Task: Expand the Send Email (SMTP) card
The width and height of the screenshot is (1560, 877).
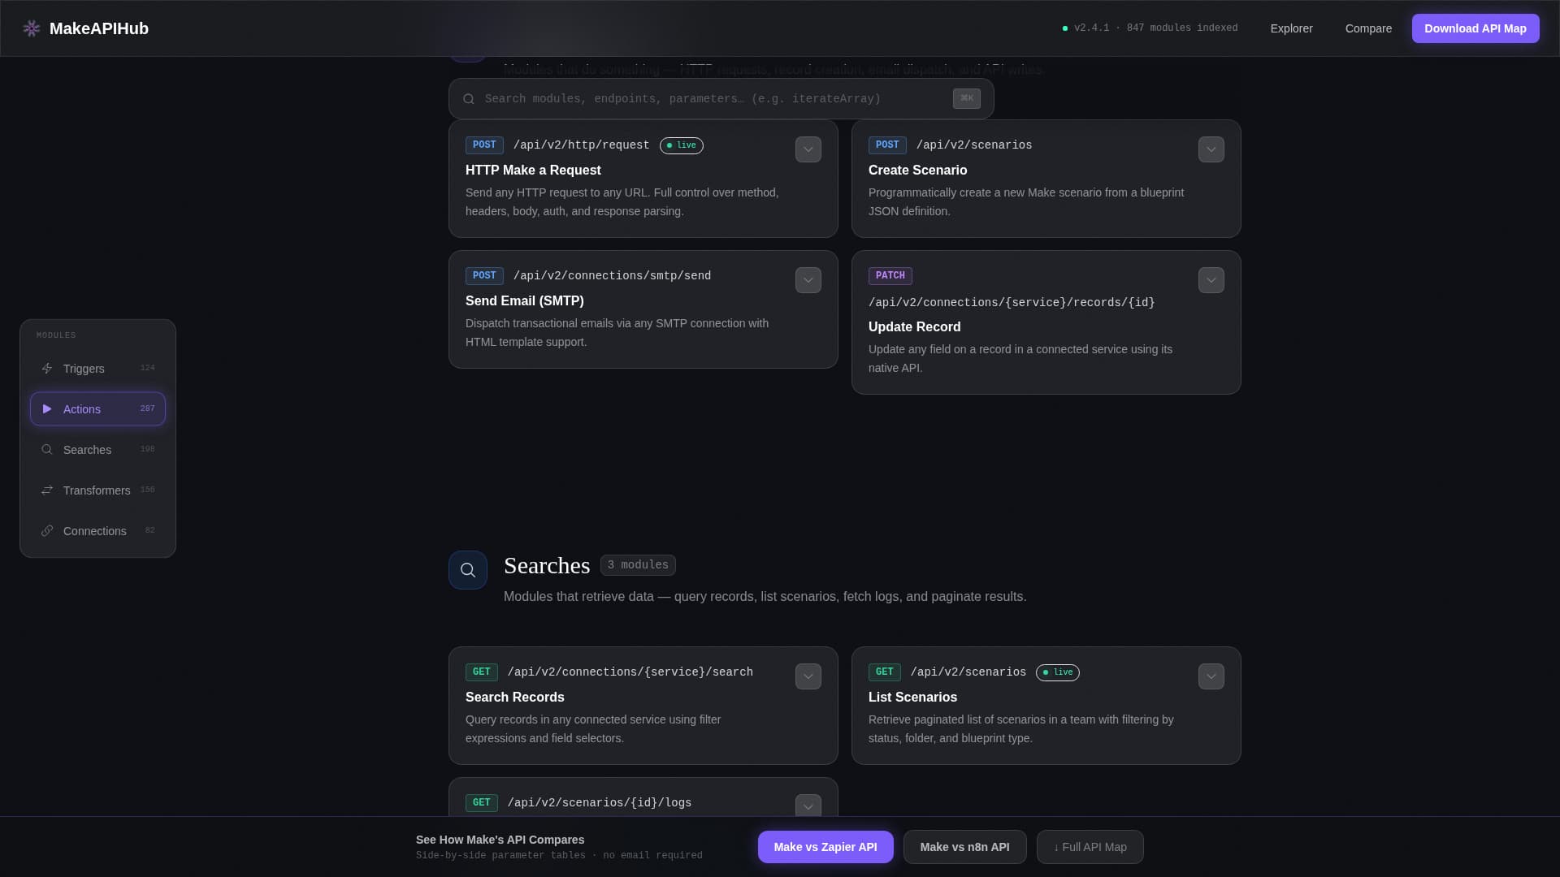Action: click(808, 280)
